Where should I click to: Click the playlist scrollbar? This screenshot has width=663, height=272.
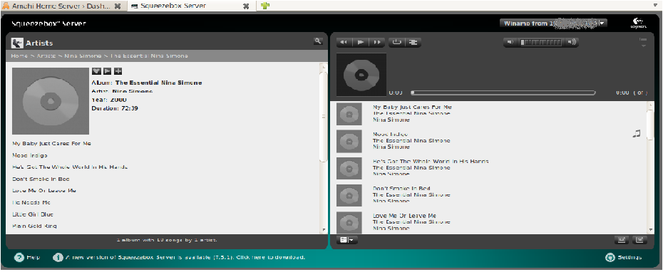(651, 167)
